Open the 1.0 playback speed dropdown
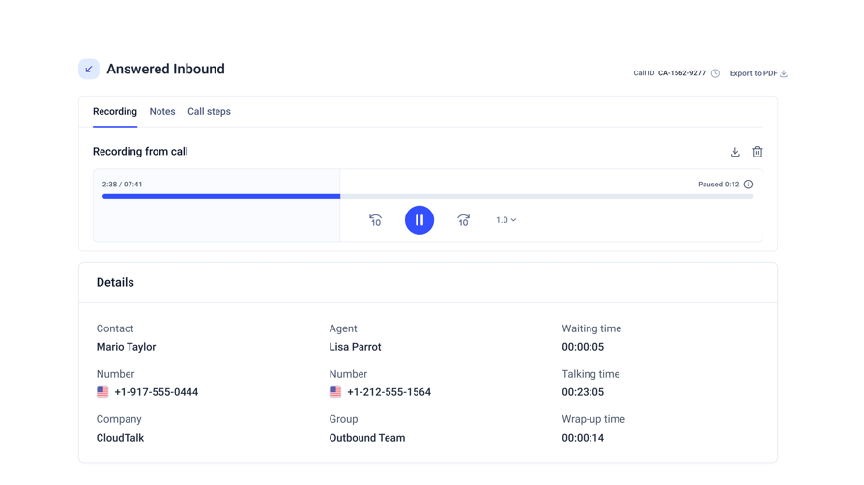The image size is (864, 485). [x=505, y=220]
